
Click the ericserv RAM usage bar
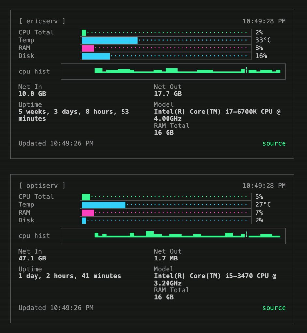click(x=166, y=48)
